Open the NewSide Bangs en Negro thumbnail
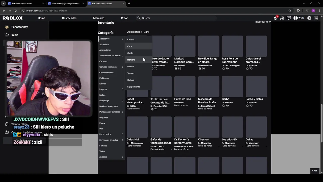The width and height of the screenshot is (323, 182). click(x=209, y=46)
